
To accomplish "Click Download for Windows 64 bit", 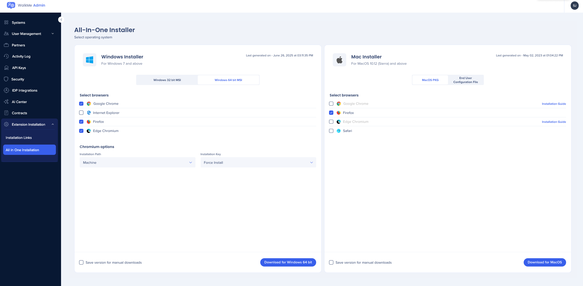I will tap(288, 262).
